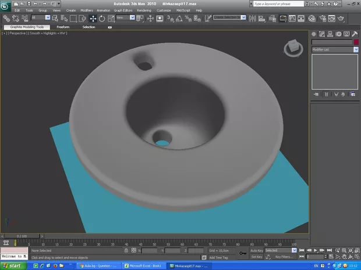Switch to the Freeform ribbon tab

tap(63, 27)
